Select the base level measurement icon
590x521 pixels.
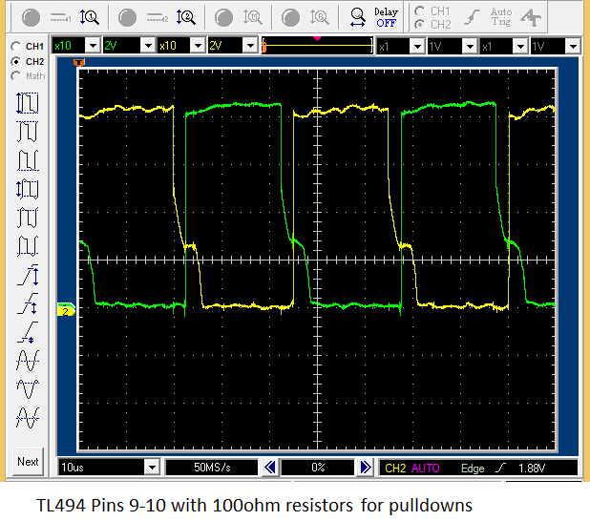pyautogui.click(x=28, y=246)
